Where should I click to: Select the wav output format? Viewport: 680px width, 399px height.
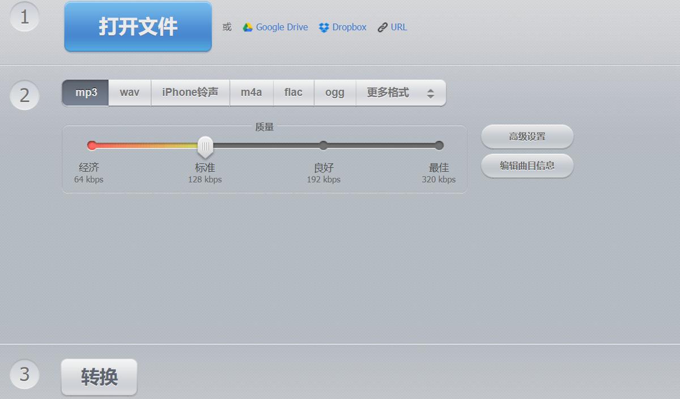129,92
